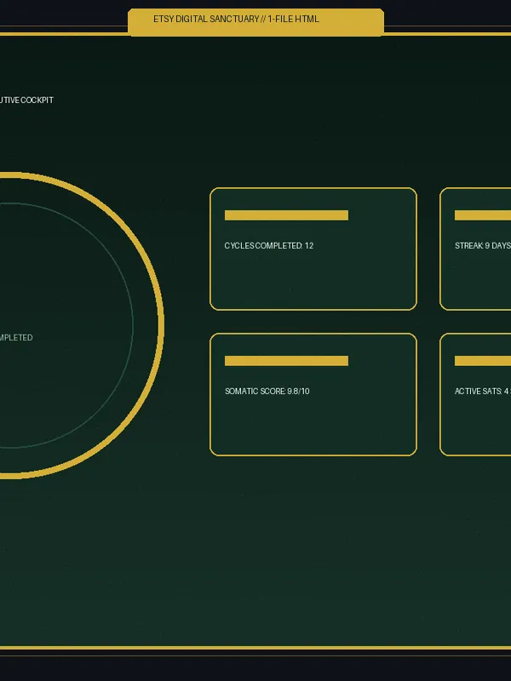Screen dimensions: 511x681
Task: Click the 'UTIVE COCKPIT' heading text
Action: point(26,100)
